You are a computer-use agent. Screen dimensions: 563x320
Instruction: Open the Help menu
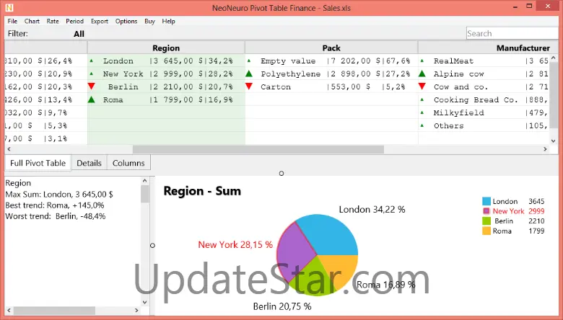tap(168, 21)
